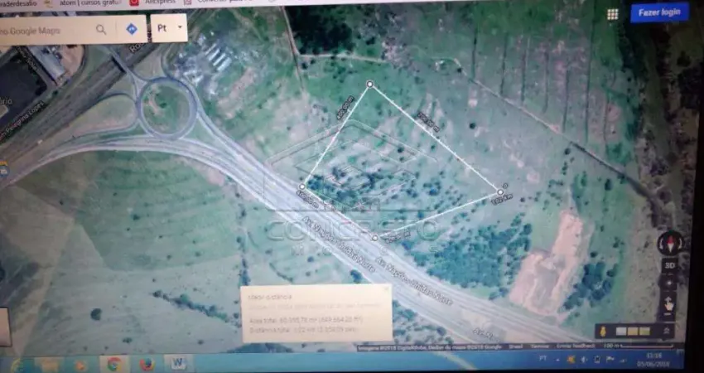Open the AliExpress bookmark
The image size is (704, 373).
click(x=157, y=2)
